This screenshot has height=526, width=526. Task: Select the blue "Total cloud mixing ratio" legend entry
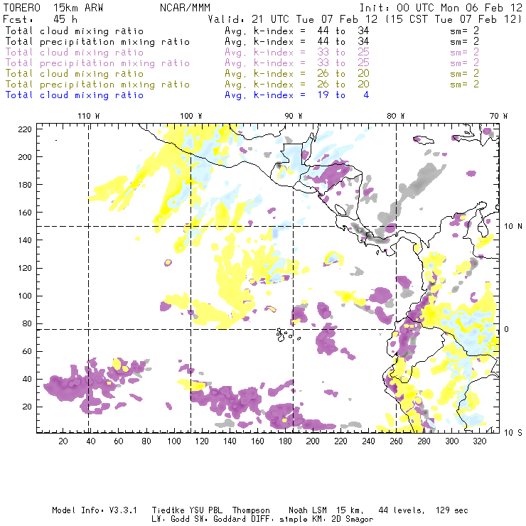click(x=75, y=95)
